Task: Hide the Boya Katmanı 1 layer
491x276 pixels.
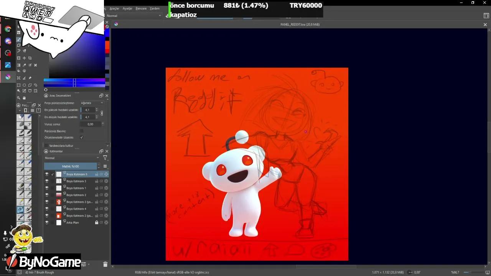Action: 47,188
